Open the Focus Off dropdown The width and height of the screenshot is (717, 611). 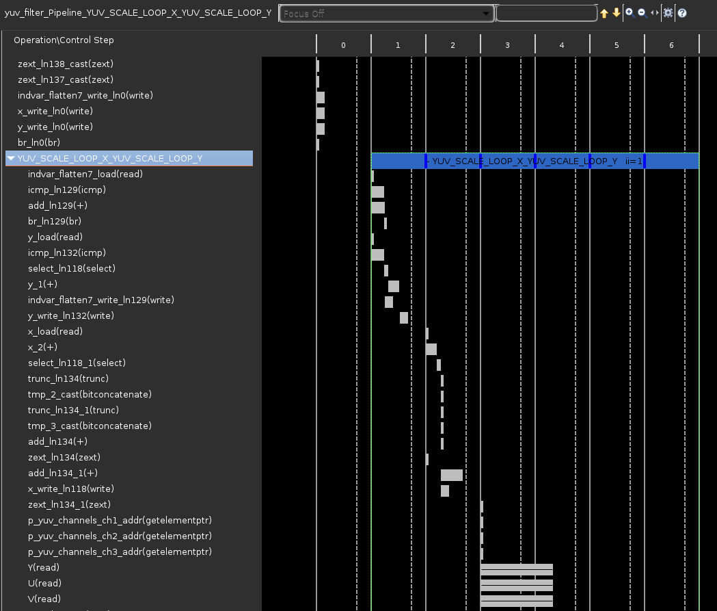(386, 14)
